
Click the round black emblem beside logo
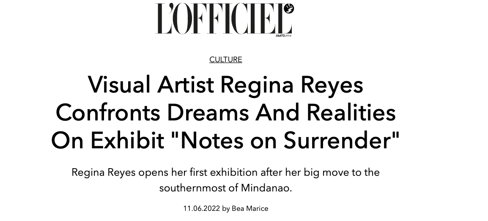click(290, 8)
